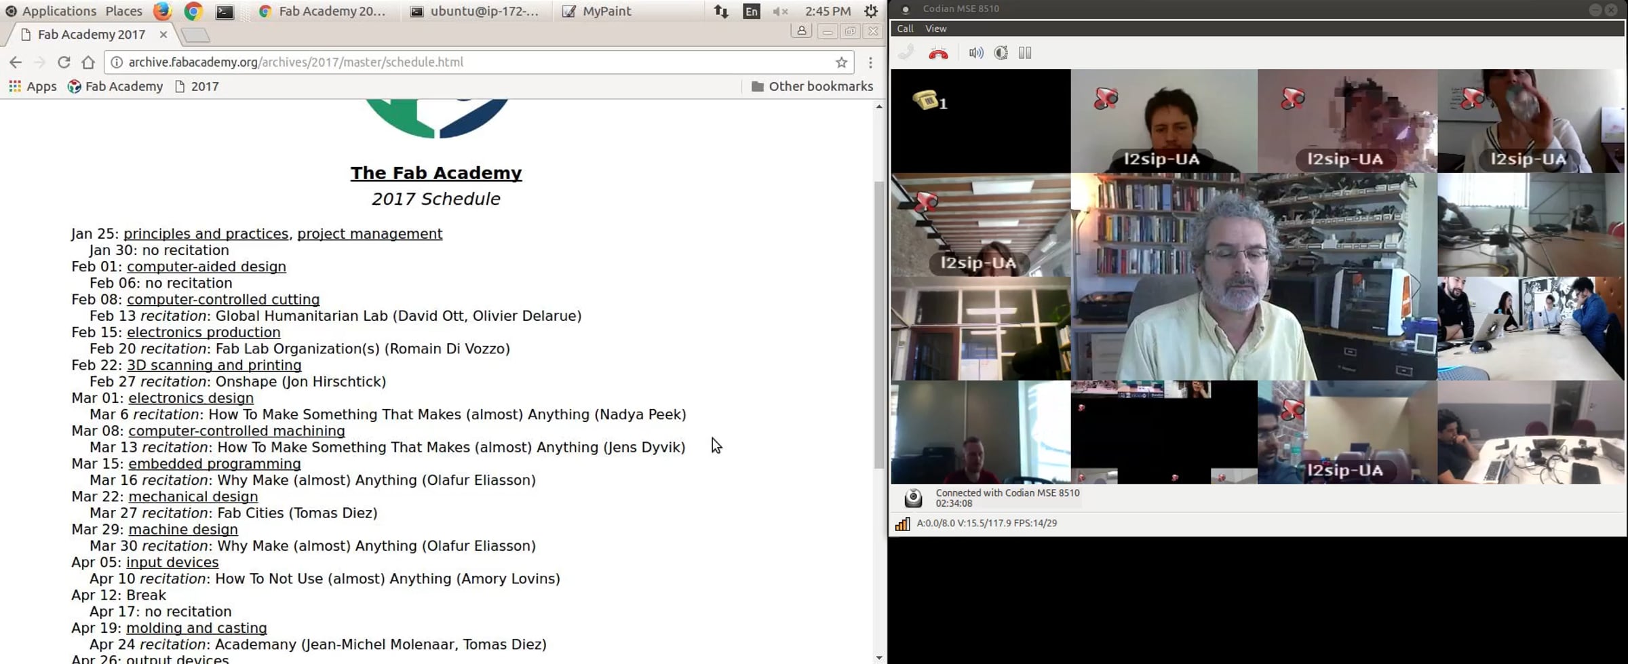The image size is (1628, 664).
Task: Open the View menu in Codian
Action: [935, 28]
